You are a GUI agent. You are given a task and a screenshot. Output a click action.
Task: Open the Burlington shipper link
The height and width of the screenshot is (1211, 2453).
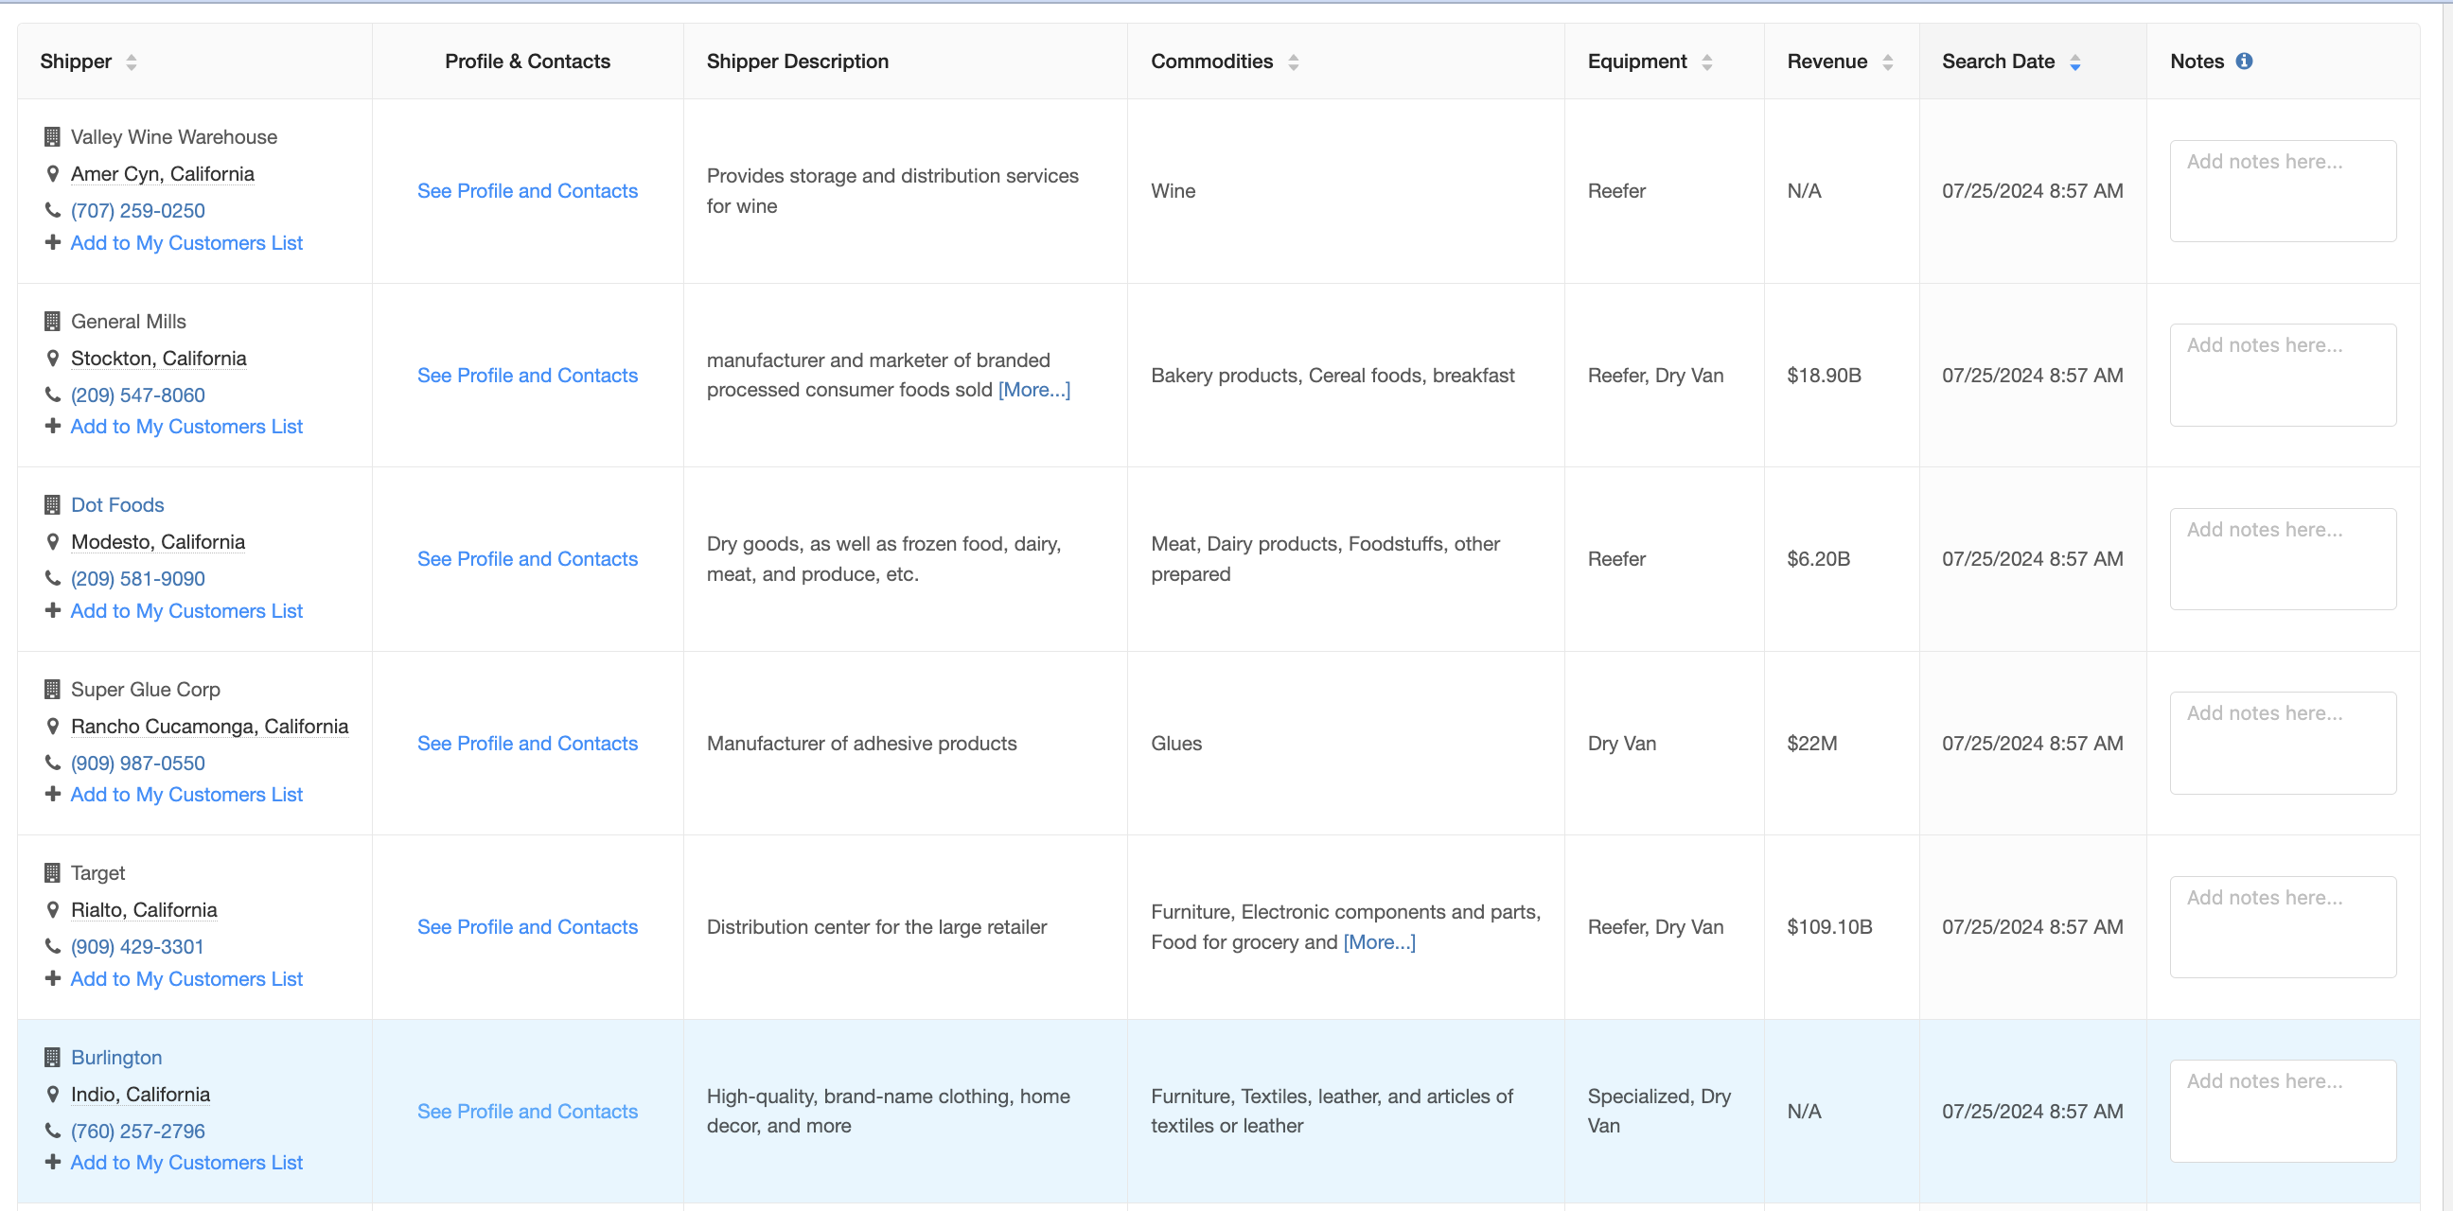116,1058
